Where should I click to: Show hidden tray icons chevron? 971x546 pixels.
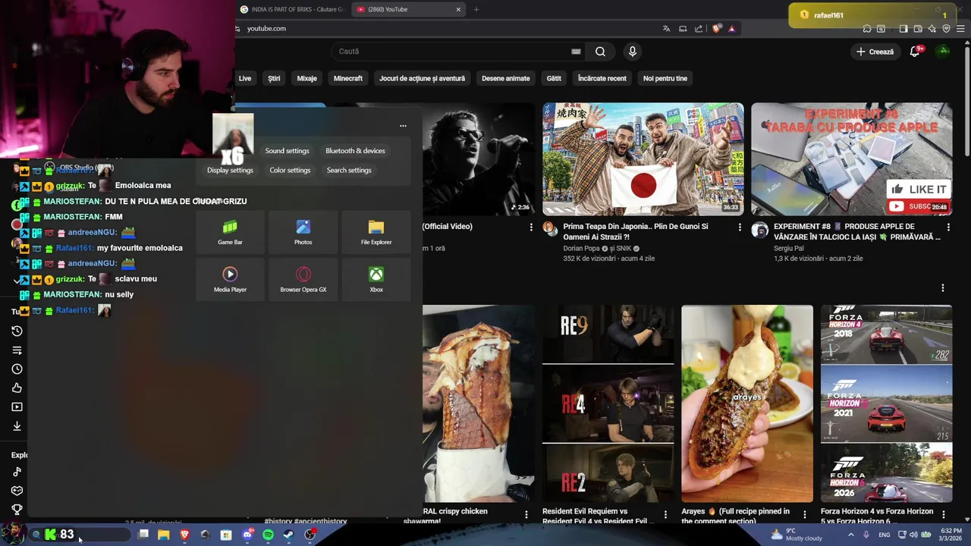click(x=850, y=535)
